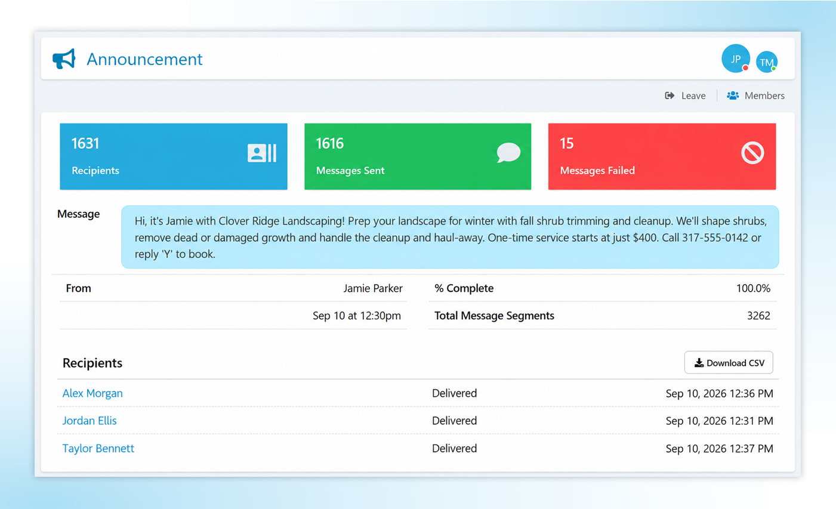
Task: Open Taylor Bennett's contact link
Action: 98,448
